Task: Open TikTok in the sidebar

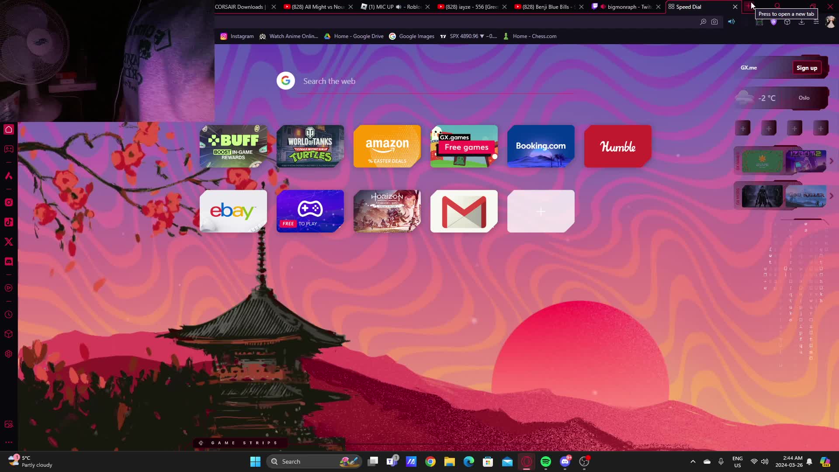Action: click(x=9, y=222)
